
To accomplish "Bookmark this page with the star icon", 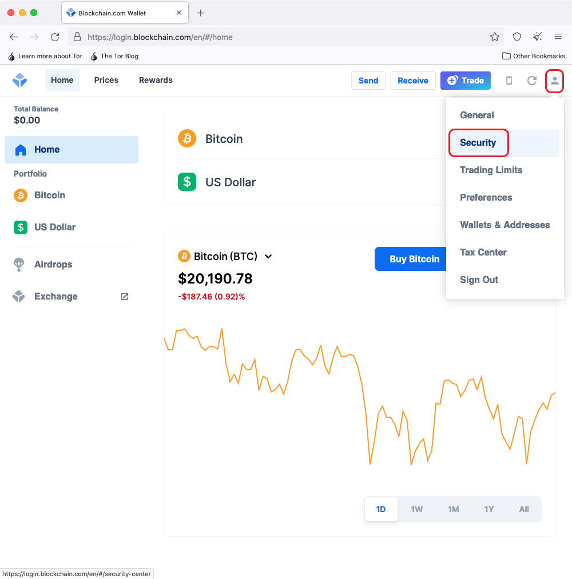I will pyautogui.click(x=495, y=37).
